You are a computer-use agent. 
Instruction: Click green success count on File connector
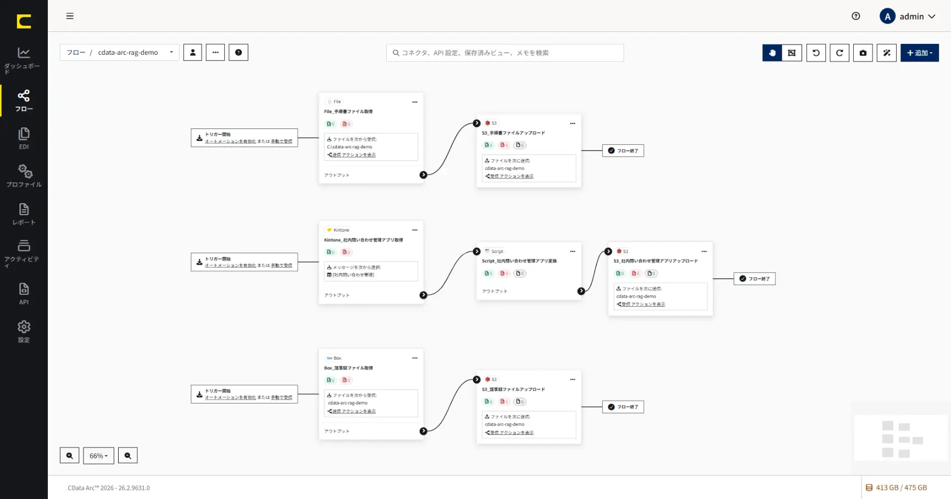coord(330,124)
